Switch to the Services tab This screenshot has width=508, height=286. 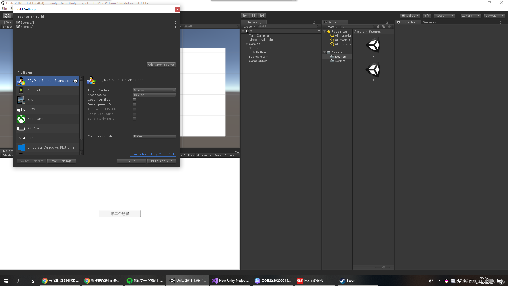click(429, 22)
